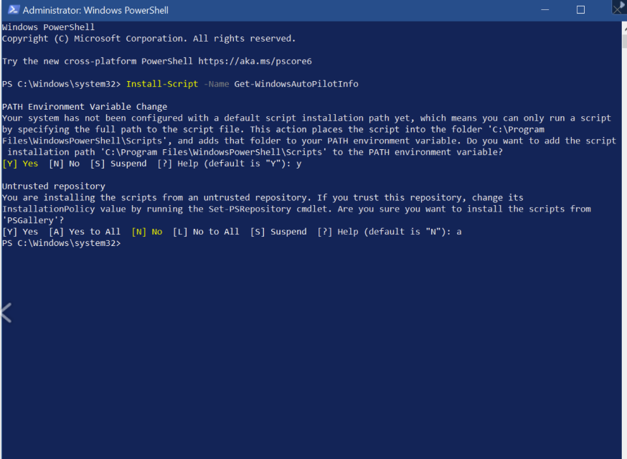
Task: Click the yellow Install-Script command text
Action: pos(161,84)
